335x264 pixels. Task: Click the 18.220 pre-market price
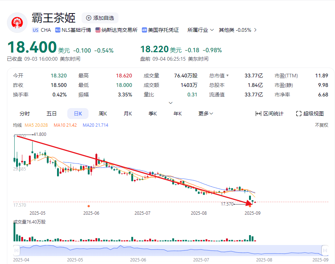pyautogui.click(x=154, y=49)
